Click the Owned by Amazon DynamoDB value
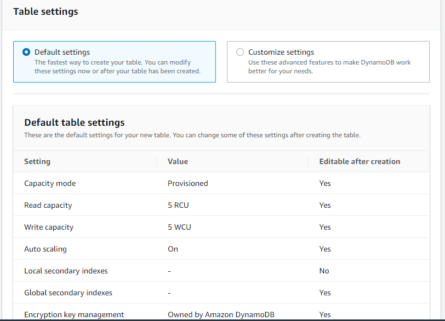The height and width of the screenshot is (321, 445). pyautogui.click(x=221, y=314)
